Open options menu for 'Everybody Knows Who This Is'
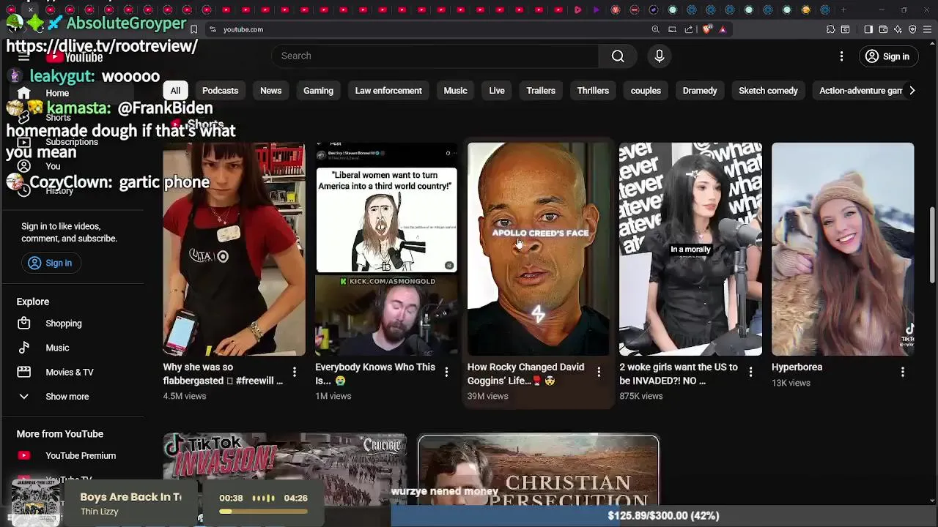The width and height of the screenshot is (938, 527). click(446, 373)
